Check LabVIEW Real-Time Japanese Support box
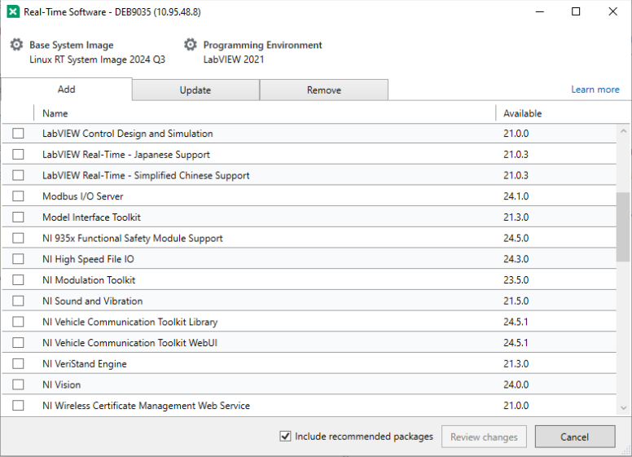 pyautogui.click(x=18, y=154)
